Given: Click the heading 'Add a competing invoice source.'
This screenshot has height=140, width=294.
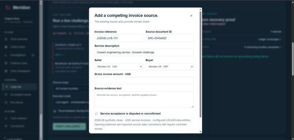Looking at the screenshot, I should tap(126, 16).
